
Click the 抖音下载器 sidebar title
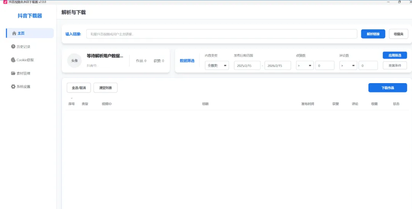click(x=30, y=16)
